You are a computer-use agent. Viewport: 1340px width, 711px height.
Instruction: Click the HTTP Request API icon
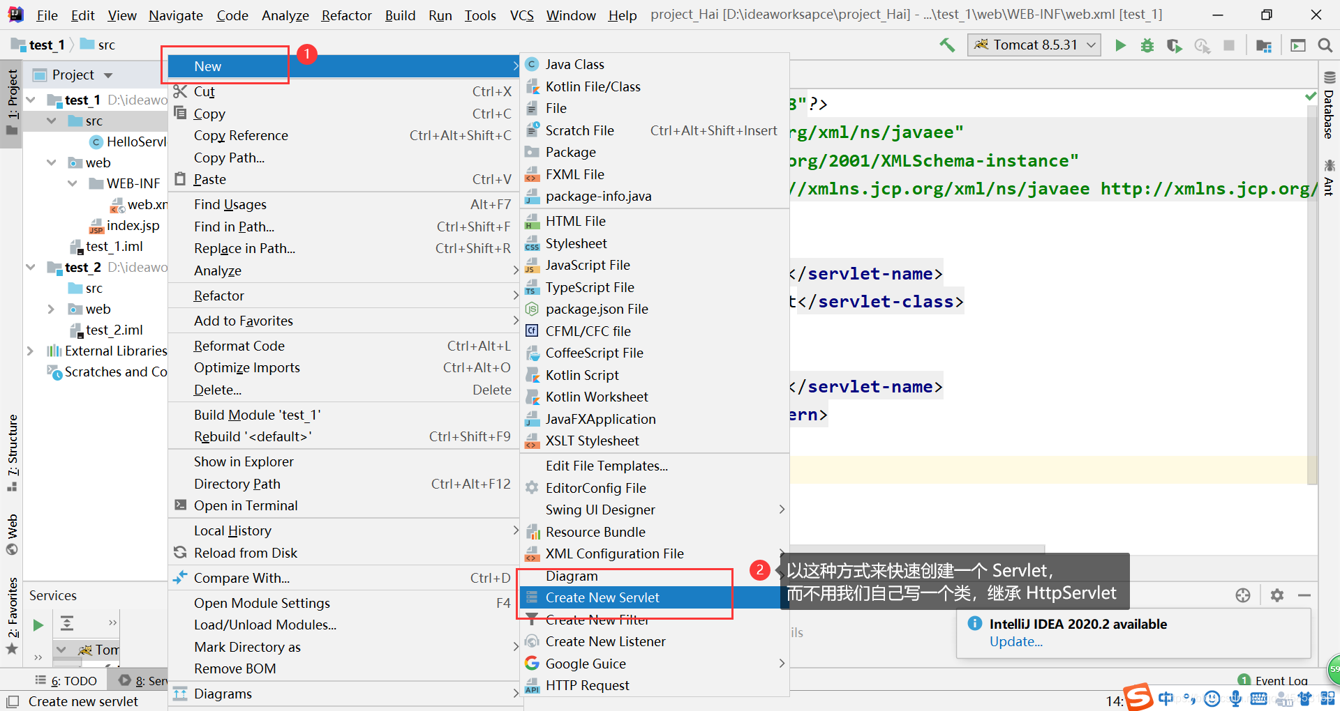[x=532, y=686]
